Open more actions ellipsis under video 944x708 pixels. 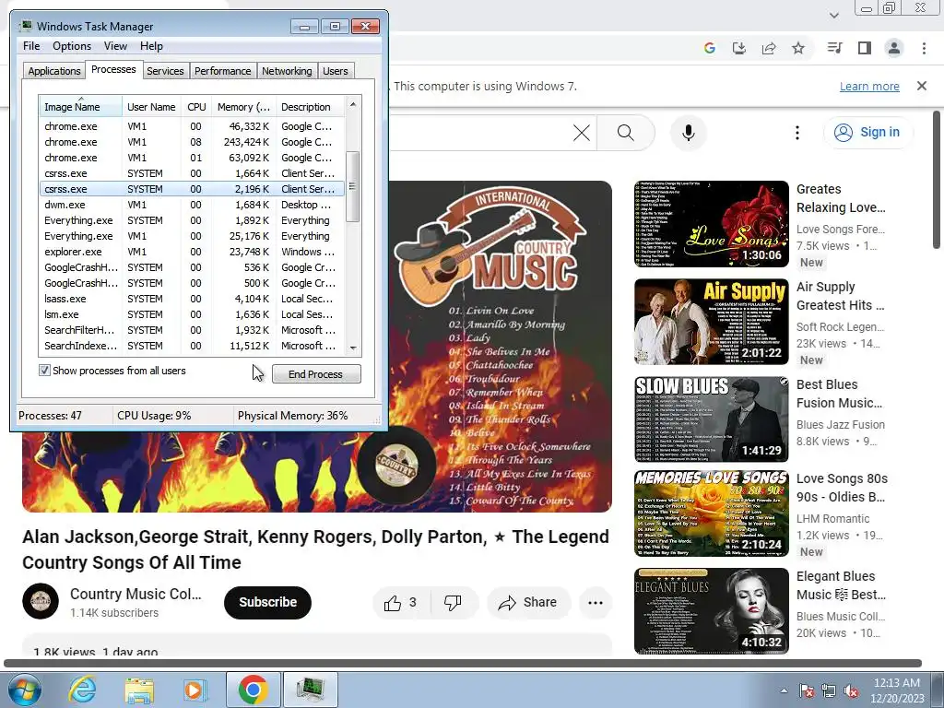coord(596,603)
